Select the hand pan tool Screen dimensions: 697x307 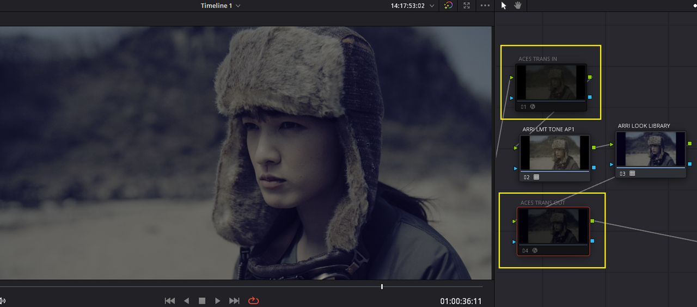518,5
